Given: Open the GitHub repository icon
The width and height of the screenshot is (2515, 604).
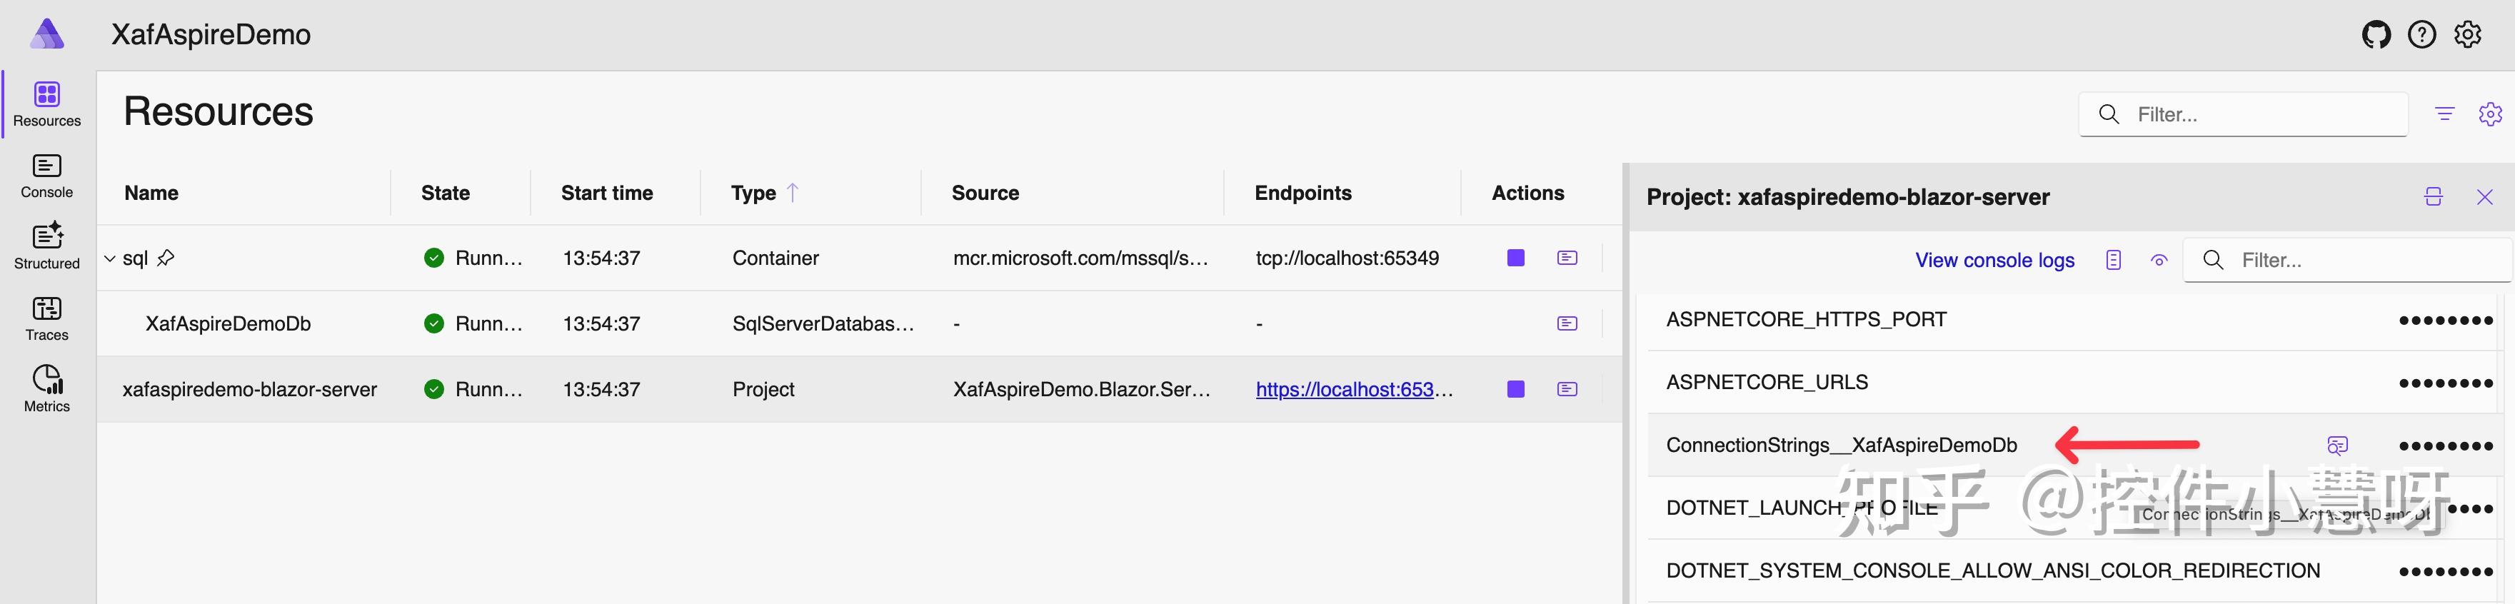Looking at the screenshot, I should coord(2375,35).
